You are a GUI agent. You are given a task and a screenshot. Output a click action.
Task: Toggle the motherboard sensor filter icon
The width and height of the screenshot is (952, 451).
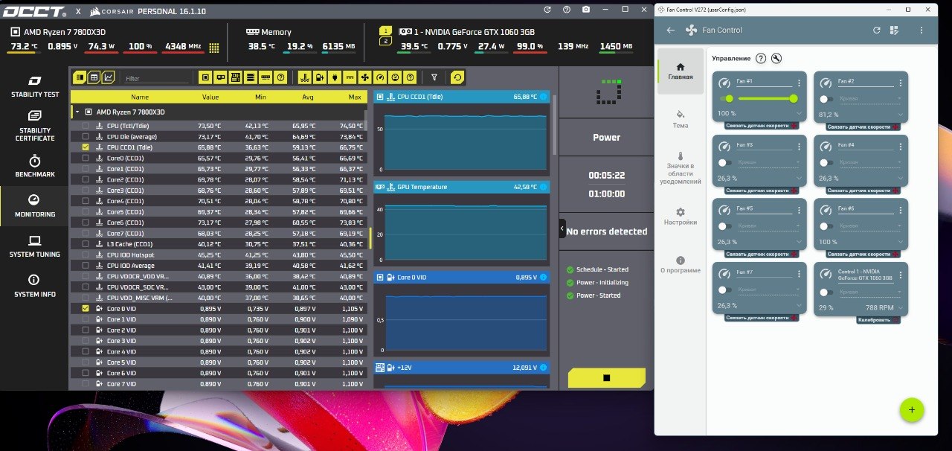pos(236,77)
